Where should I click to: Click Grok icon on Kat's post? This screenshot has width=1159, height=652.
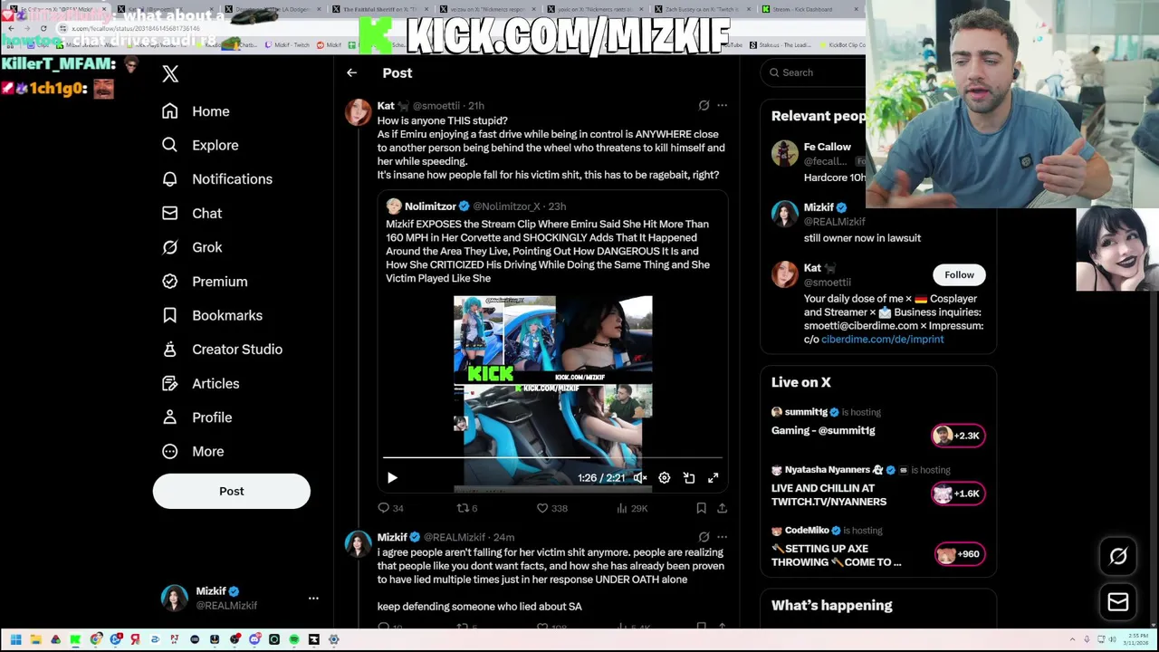coord(704,105)
